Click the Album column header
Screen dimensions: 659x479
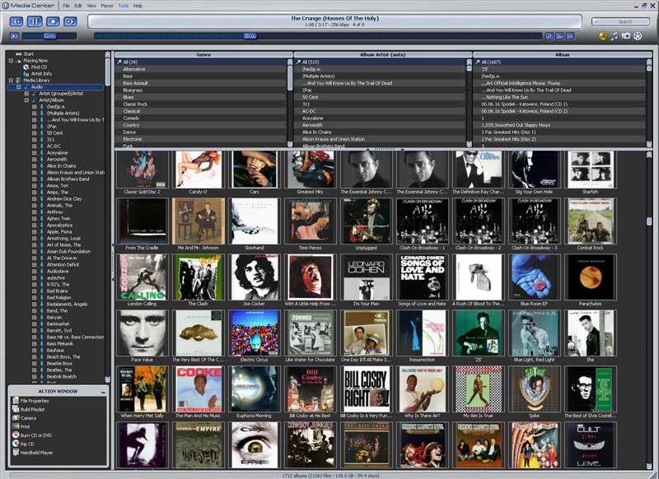[563, 55]
